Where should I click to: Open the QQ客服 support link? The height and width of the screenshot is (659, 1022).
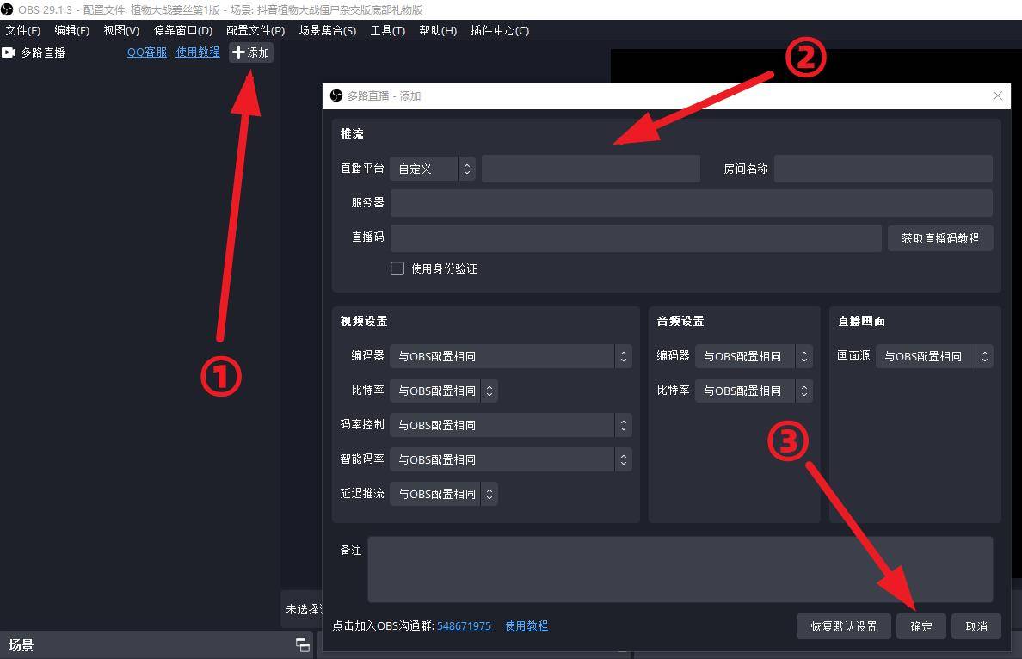coord(146,52)
